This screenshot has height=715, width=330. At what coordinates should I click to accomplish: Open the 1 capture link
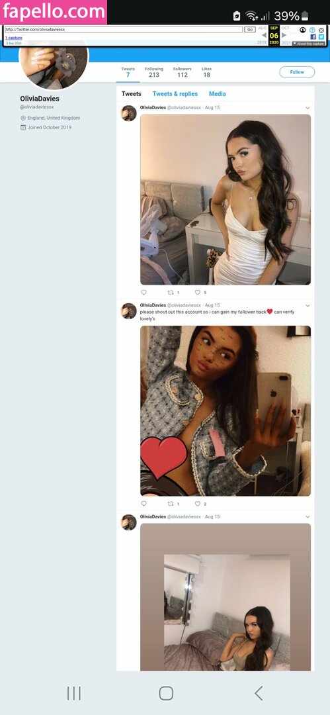[14, 38]
